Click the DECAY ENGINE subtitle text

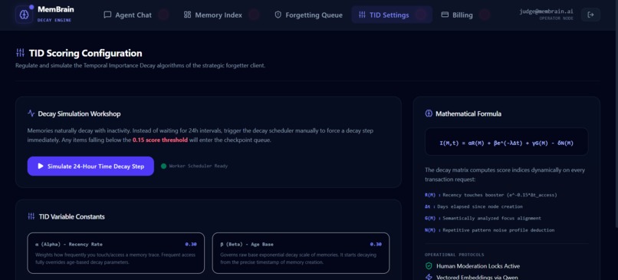54,20
